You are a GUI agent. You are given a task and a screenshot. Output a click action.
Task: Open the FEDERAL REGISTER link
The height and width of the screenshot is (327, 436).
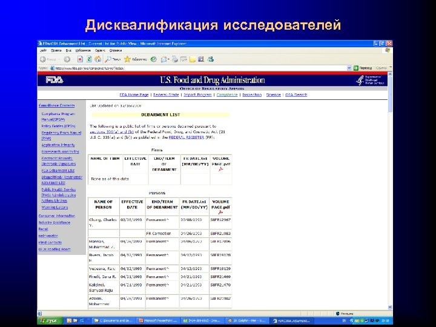click(x=187, y=137)
